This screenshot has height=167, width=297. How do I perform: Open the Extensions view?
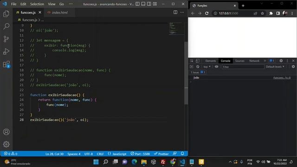[6, 64]
